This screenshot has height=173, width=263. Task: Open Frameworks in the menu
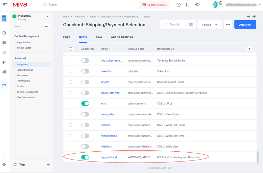[x=23, y=81]
